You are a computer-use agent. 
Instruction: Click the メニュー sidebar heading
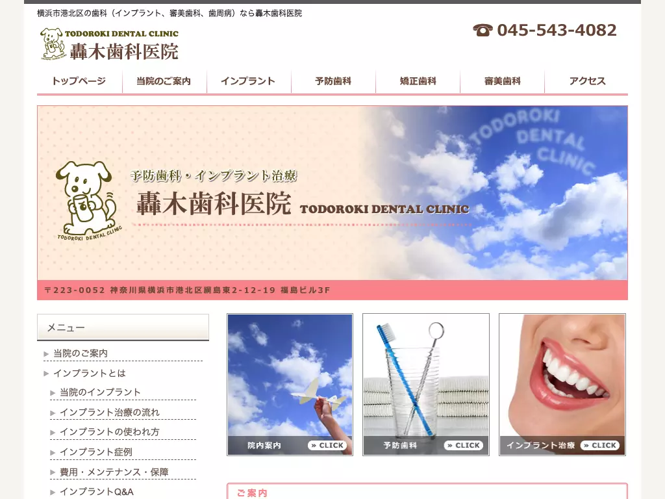pos(123,327)
